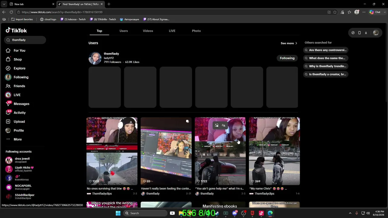Click the Windows taskbar Search box
The width and height of the screenshot is (388, 218).
pos(145,213)
